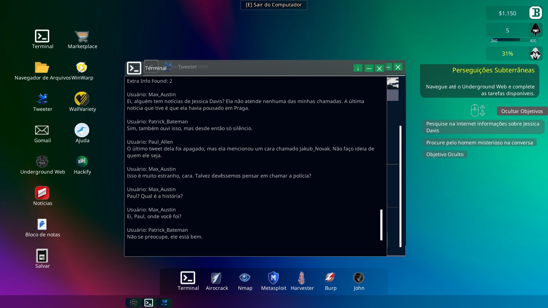This screenshot has width=548, height=308.
Task: Switch to Terminal in the taskbar
Action: click(149, 303)
